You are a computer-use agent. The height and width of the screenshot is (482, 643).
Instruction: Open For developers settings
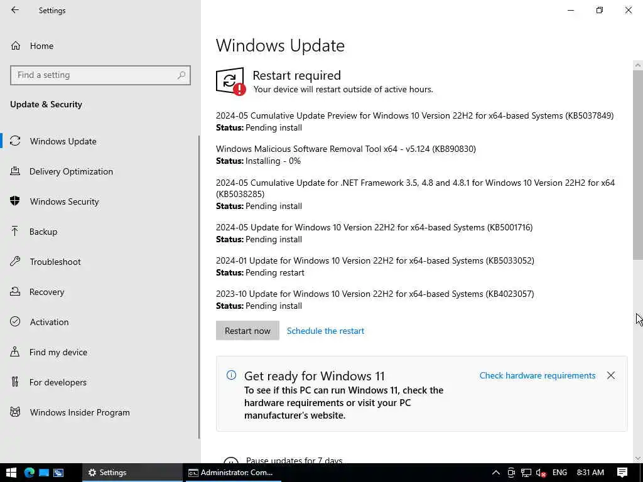(58, 382)
